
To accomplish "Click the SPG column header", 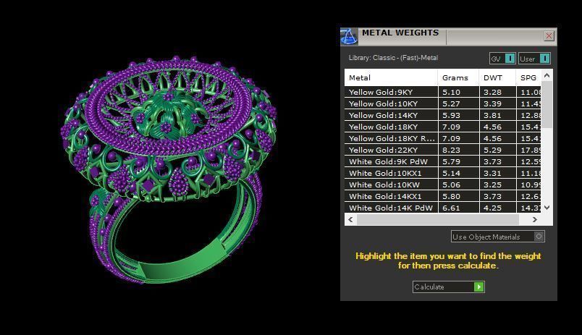I will pos(528,78).
